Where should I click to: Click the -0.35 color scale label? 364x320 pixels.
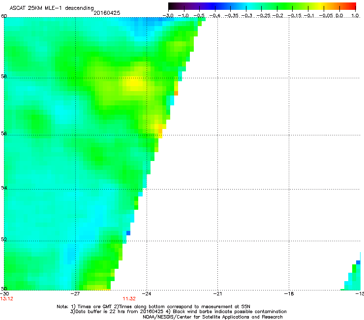[232, 16]
